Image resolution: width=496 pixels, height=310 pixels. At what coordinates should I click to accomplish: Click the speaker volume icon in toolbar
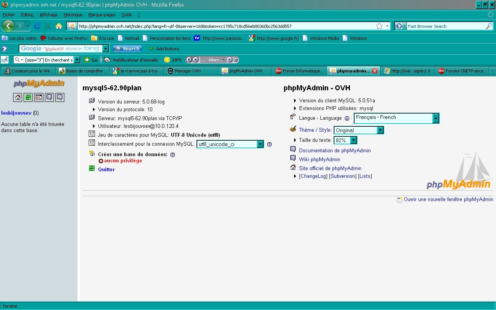pos(229,60)
